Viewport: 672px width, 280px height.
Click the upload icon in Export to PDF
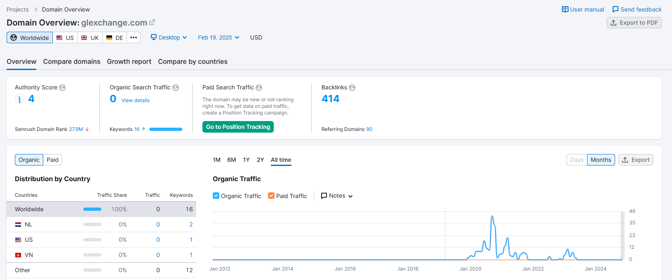pyautogui.click(x=614, y=23)
